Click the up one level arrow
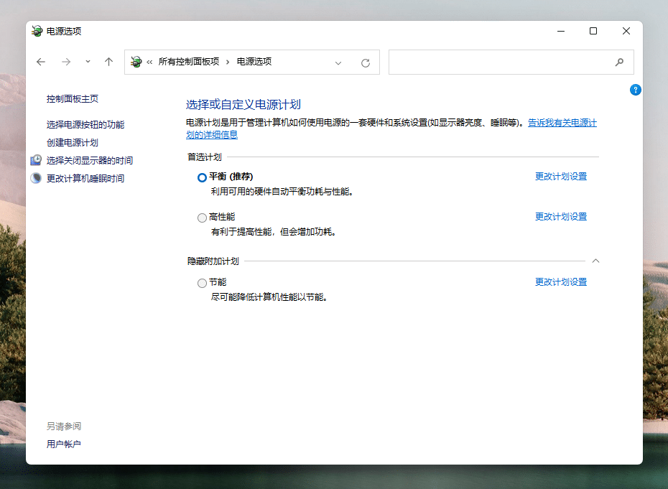 [108, 62]
